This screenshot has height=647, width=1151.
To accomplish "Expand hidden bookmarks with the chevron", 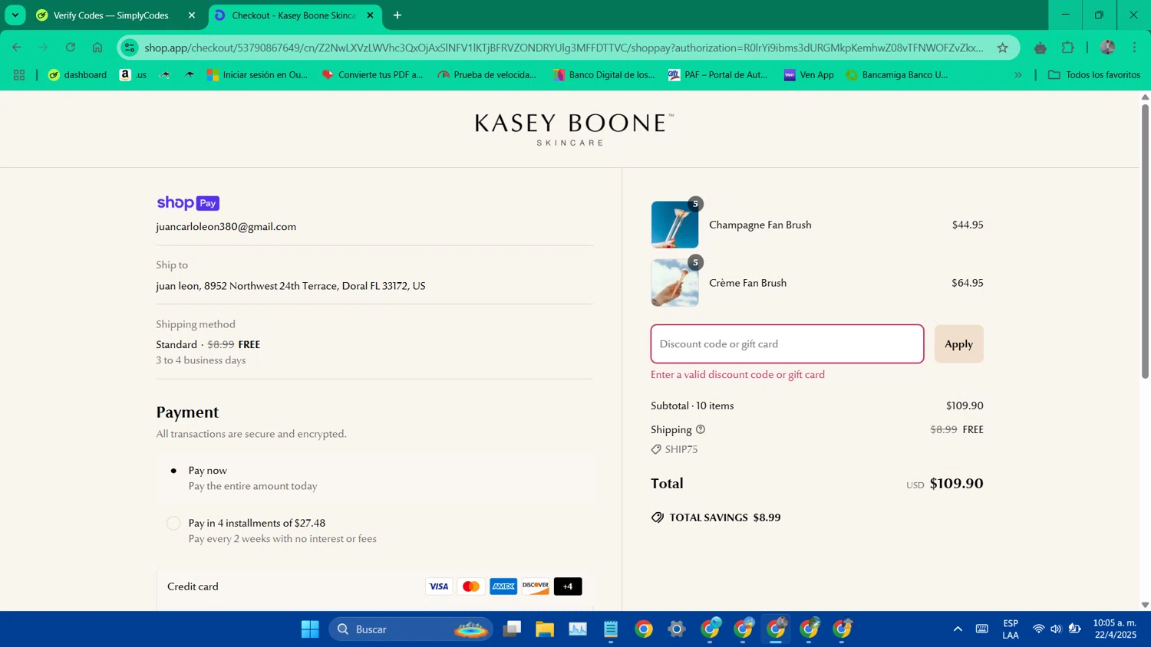I will (1018, 75).
